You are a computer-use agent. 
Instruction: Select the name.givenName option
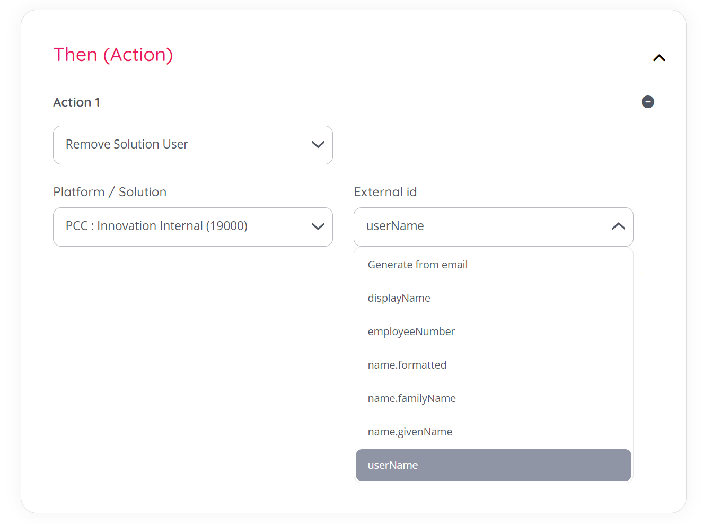click(410, 432)
